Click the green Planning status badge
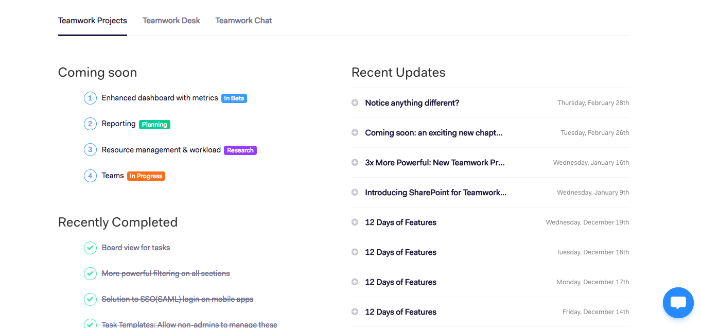The height and width of the screenshot is (328, 701). [x=154, y=125]
